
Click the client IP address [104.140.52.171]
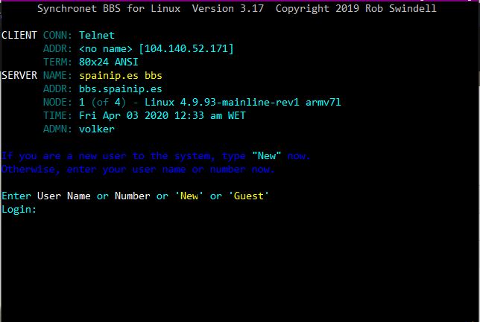coord(186,48)
